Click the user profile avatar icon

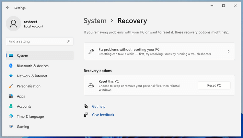tap(14, 24)
